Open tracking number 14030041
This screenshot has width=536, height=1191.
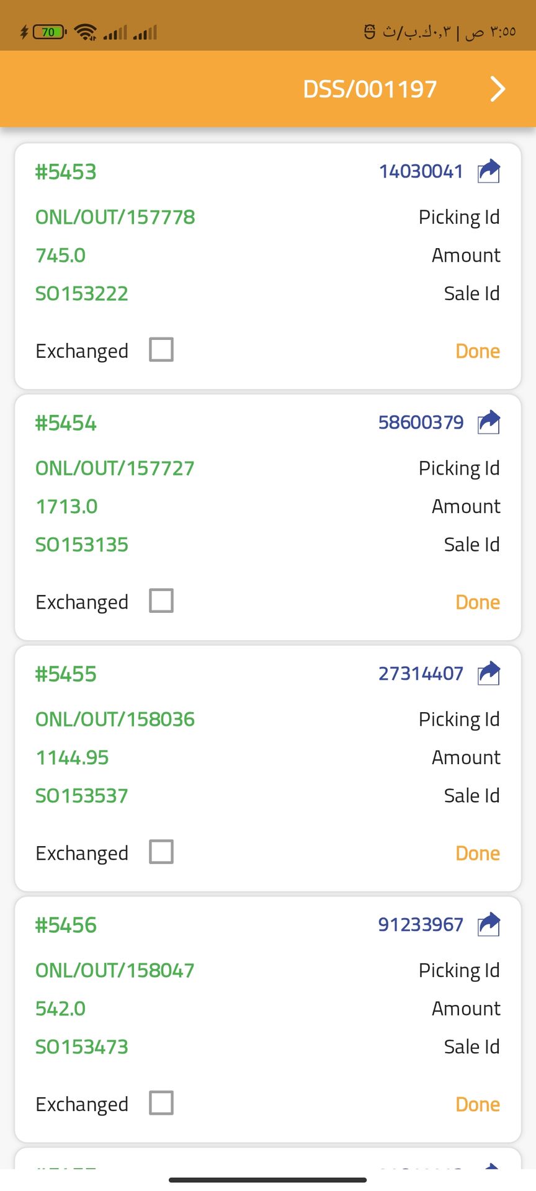coord(421,171)
